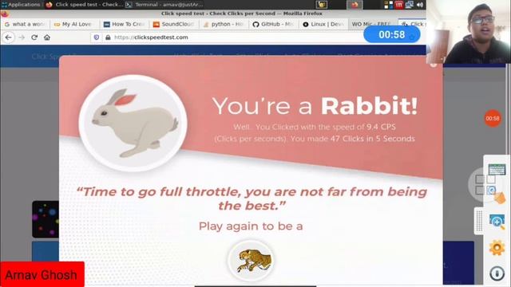Viewport: 511px width, 287px height.
Task: Click the '9.4 CPS' speed value
Action: tap(381, 127)
